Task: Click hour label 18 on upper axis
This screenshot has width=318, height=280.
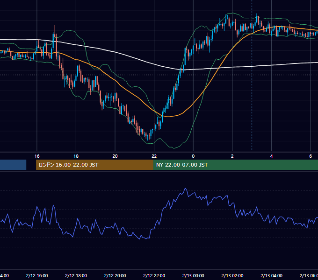Action: pos(76,156)
